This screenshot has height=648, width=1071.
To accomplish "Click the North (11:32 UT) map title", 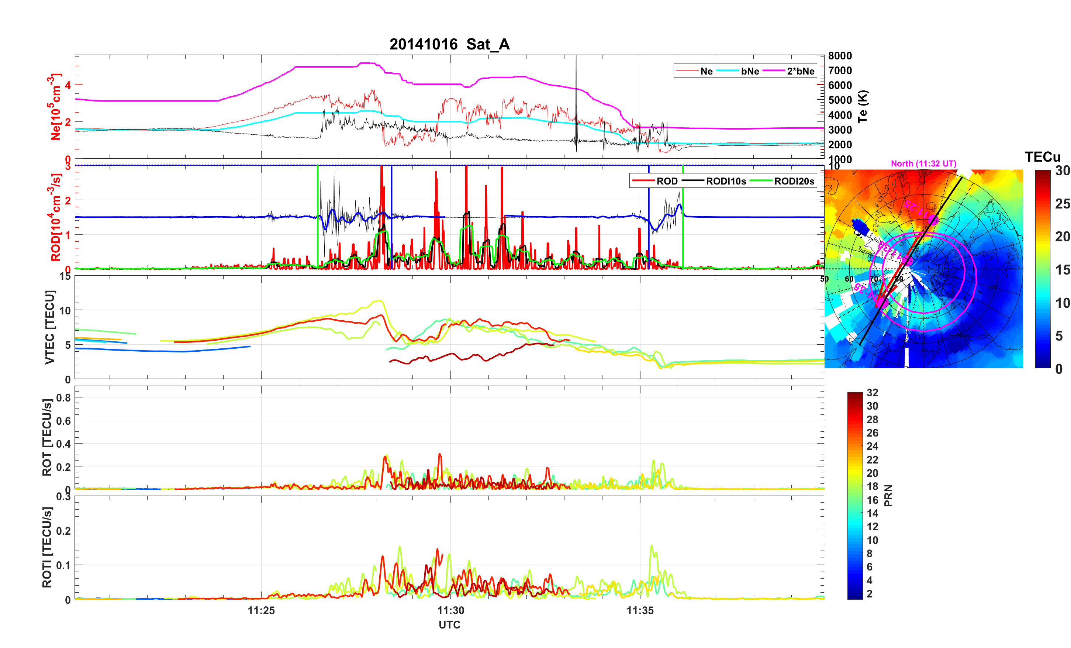I will tap(923, 163).
